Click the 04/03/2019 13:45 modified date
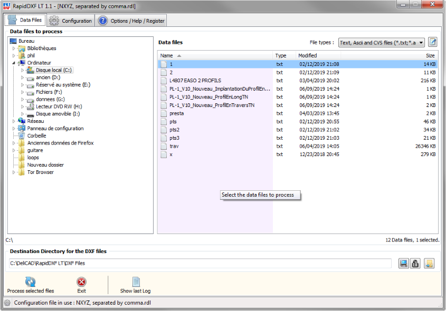Viewport: 446px width, 311px height. [x=319, y=113]
